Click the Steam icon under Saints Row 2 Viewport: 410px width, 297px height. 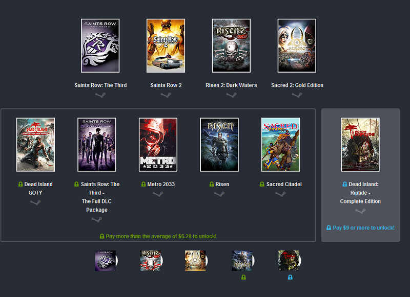166,95
